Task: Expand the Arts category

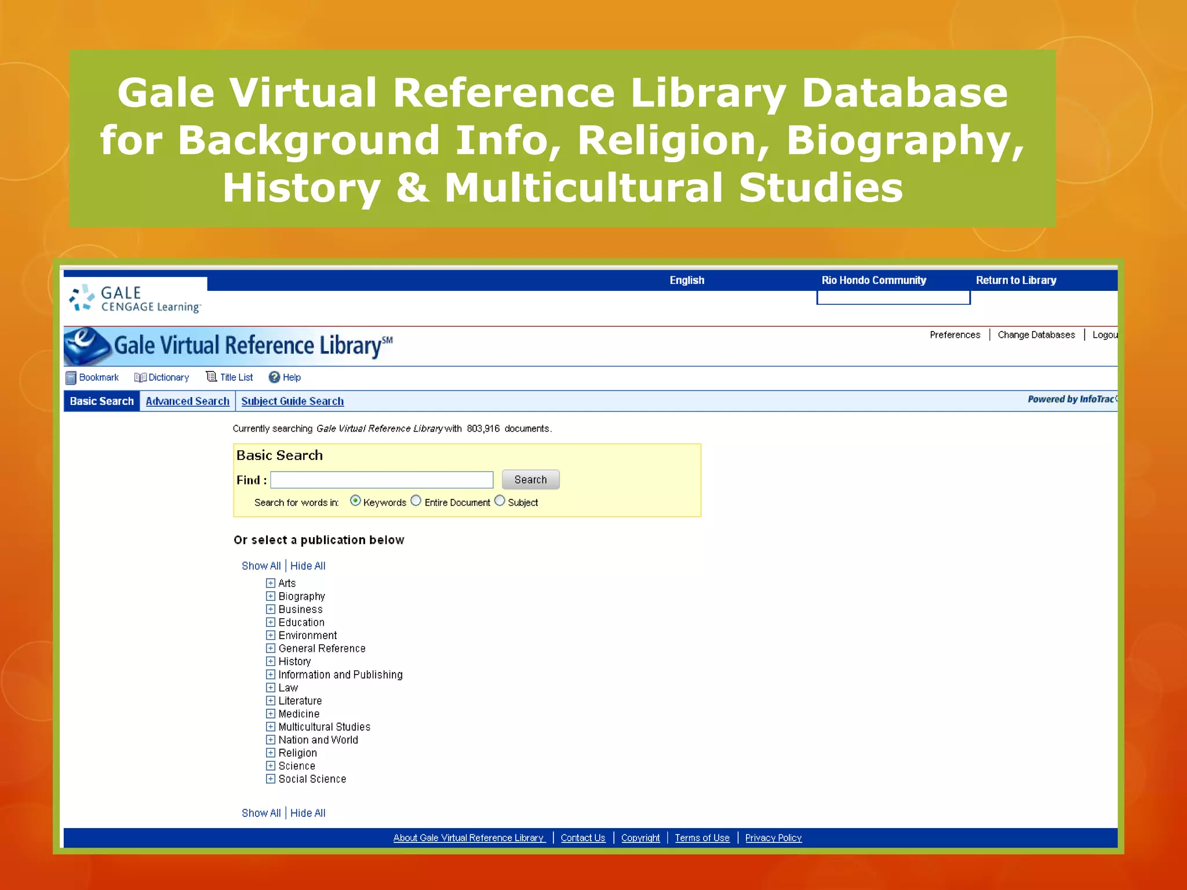Action: [x=271, y=583]
